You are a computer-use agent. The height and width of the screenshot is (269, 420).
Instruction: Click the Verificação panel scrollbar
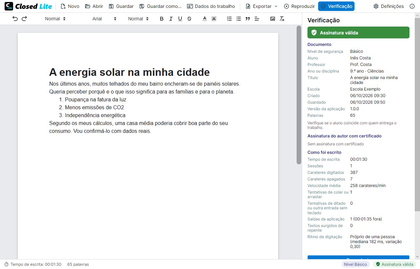pos(417,115)
